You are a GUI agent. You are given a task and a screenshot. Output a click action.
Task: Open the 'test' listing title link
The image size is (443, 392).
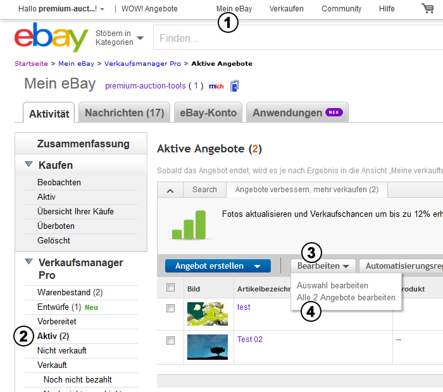(244, 307)
